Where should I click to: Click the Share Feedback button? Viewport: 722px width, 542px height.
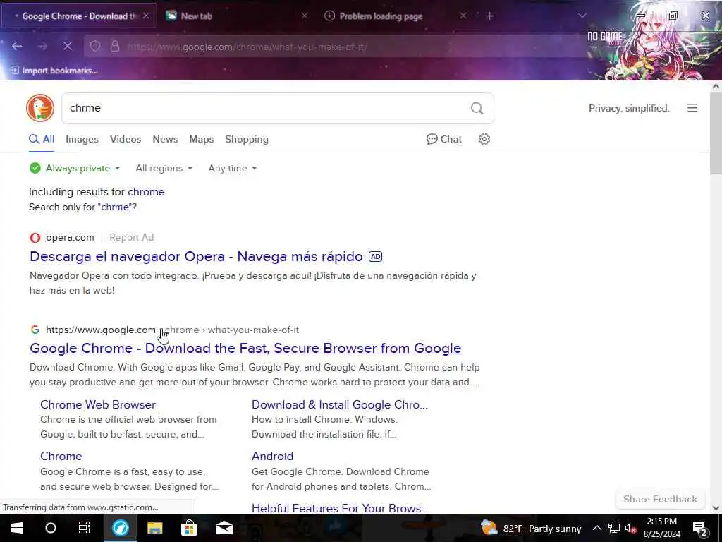click(x=660, y=499)
